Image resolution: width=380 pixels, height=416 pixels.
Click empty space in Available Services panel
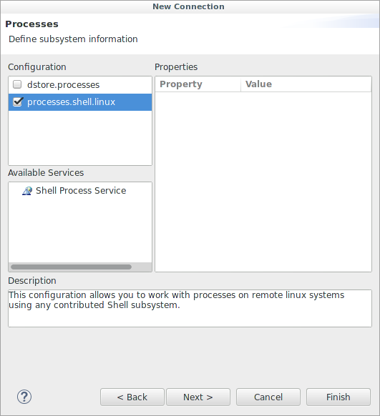tap(80, 229)
